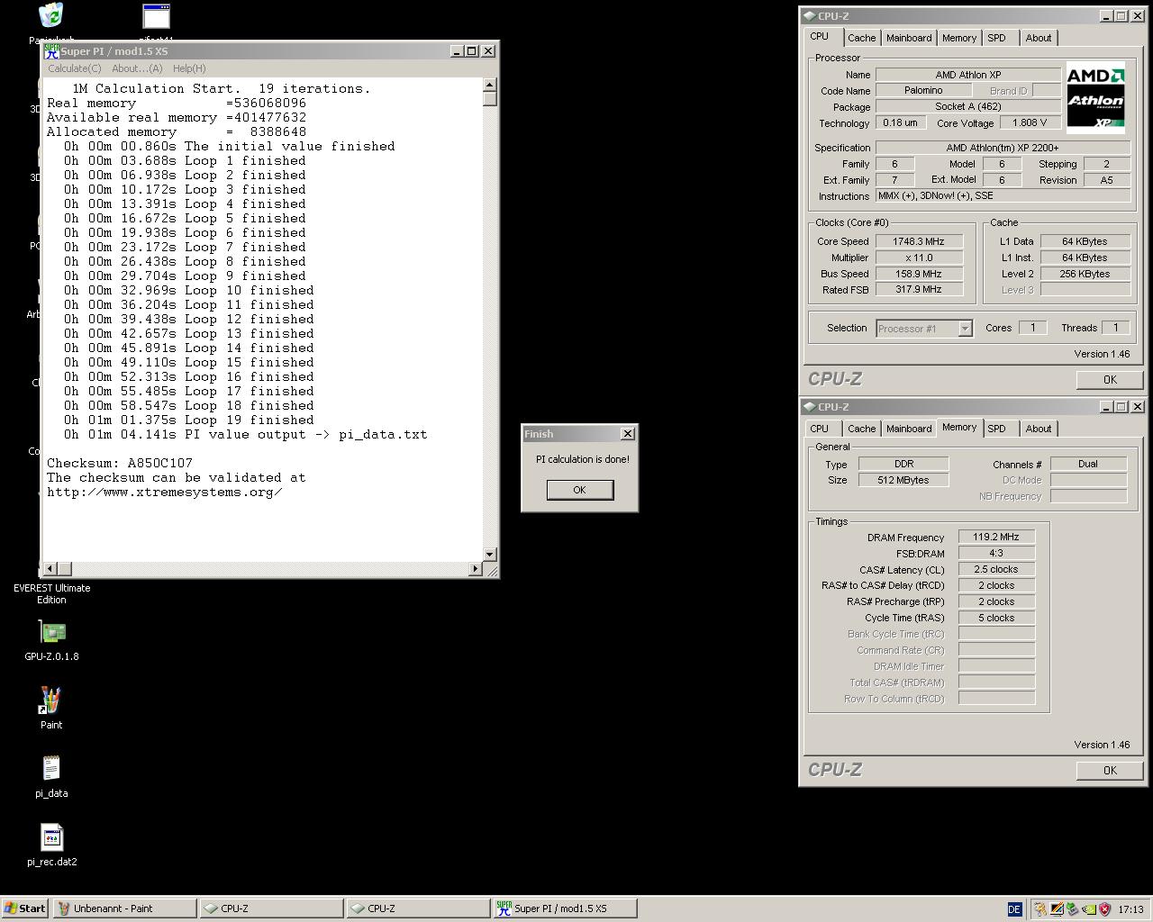Click OK in the lower CPU-Z memory window

coord(1110,770)
